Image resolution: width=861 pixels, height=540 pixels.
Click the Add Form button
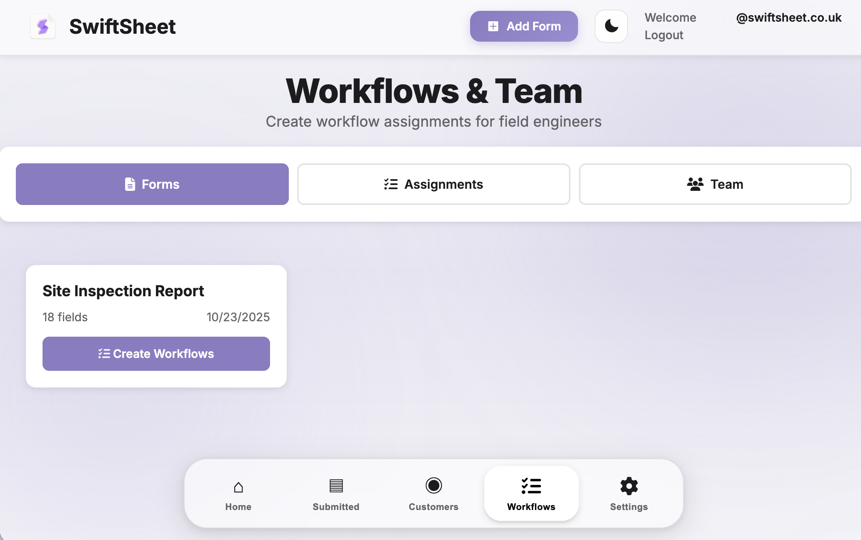click(524, 26)
